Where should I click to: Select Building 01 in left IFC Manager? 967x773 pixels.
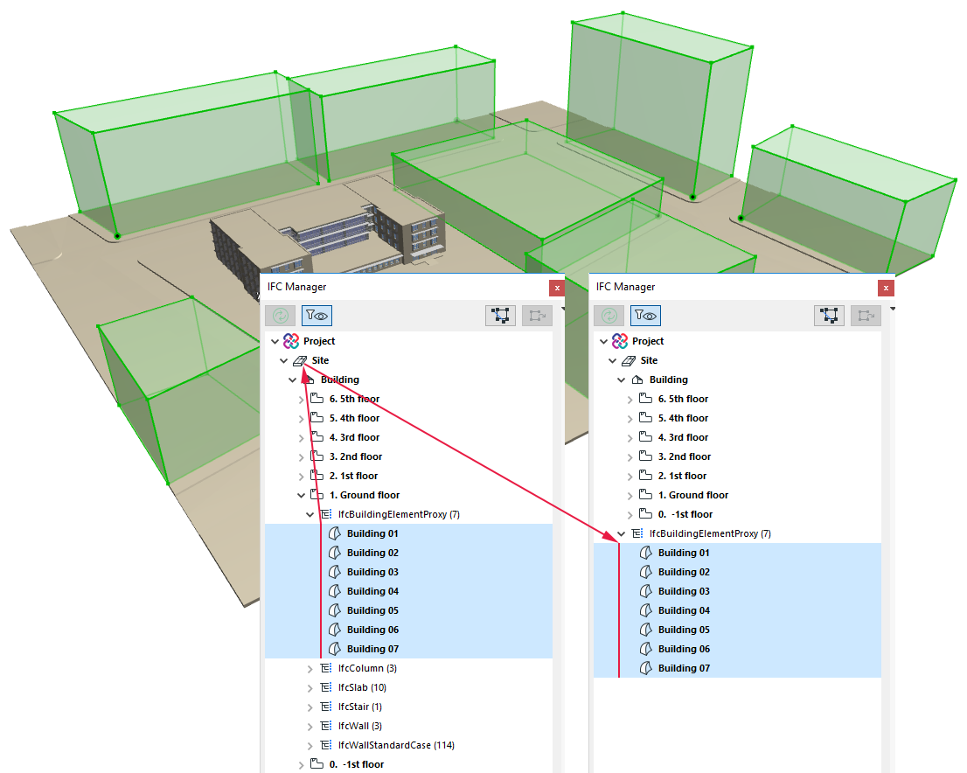(409, 533)
